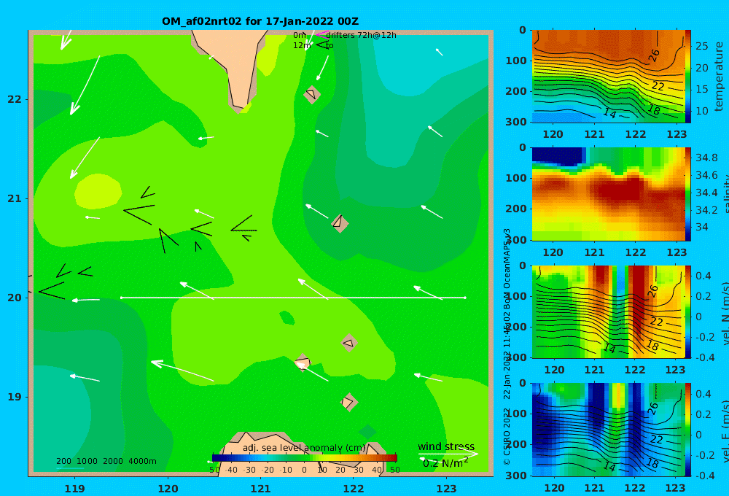The image size is (729, 496).
Task: Click longitude label 123 on the main map
Action: (446, 489)
